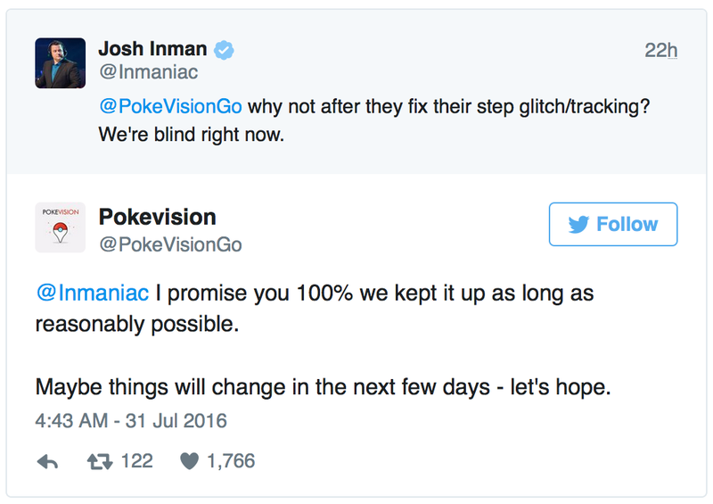Open Pokevision's avatar logo
This screenshot has width=713, height=504.
click(x=60, y=227)
